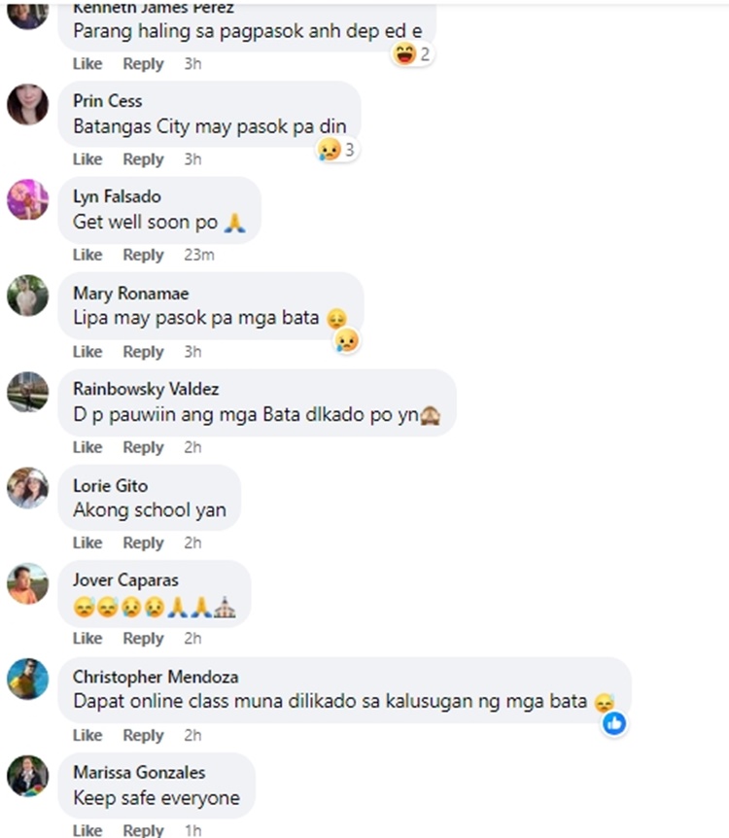Open Jover Caparas's profile picture

(x=28, y=583)
